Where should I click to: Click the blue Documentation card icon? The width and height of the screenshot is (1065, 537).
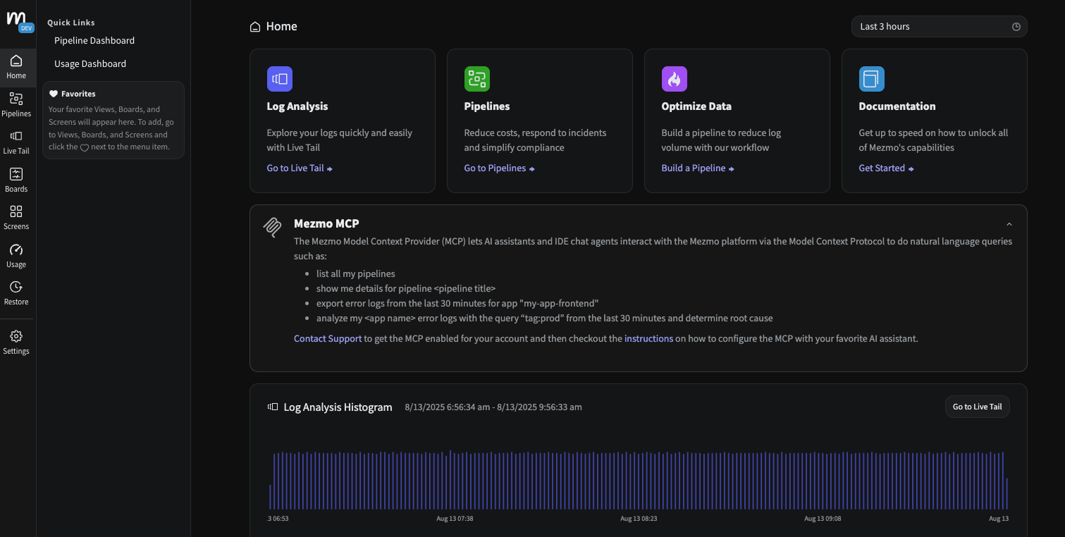[872, 79]
